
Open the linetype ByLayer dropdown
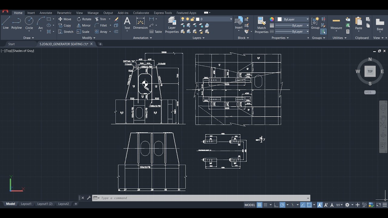point(292,31)
